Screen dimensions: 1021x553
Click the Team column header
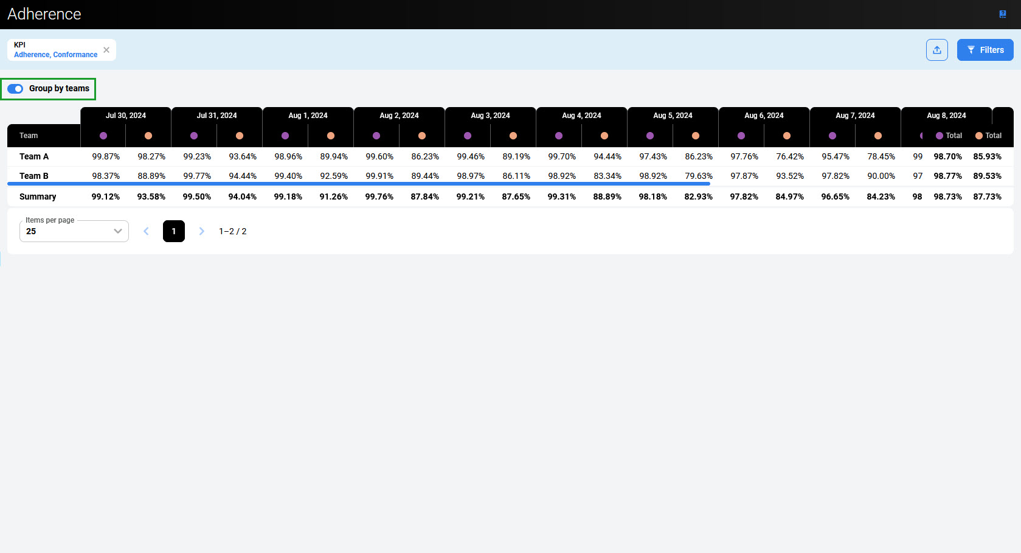[x=29, y=136]
